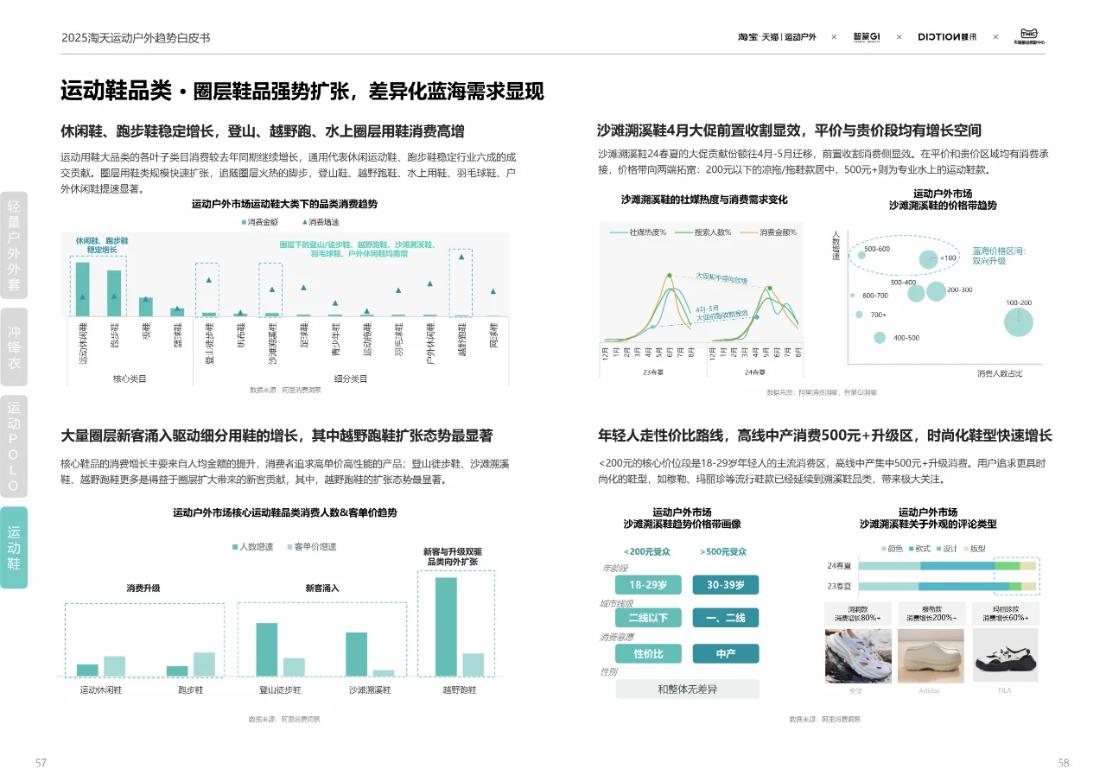Image resolution: width=1106 pixels, height=782 pixels.
Task: Click page number 57
Action: (x=41, y=763)
